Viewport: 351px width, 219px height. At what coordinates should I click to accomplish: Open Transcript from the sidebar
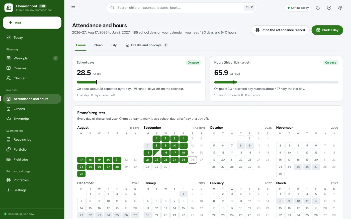[32, 119]
